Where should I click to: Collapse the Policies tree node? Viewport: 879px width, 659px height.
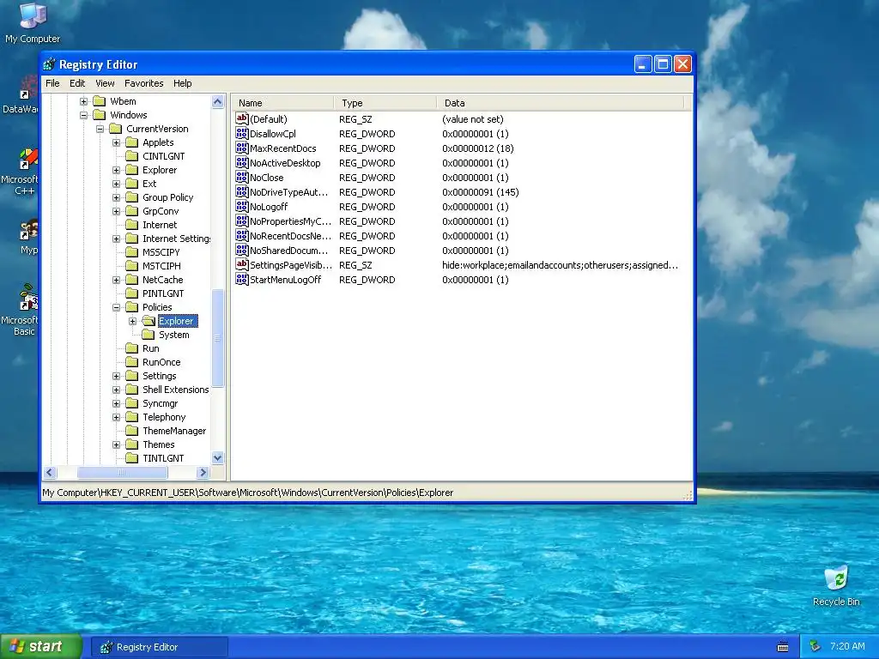tap(116, 307)
